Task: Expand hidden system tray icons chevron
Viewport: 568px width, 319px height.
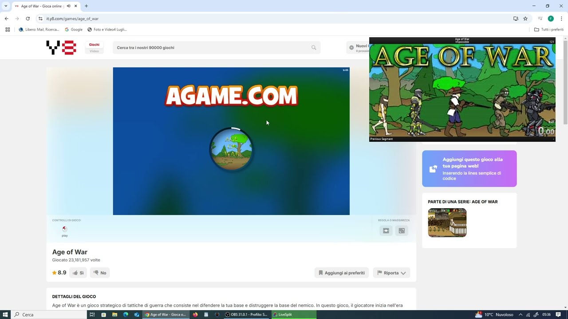Action: (x=521, y=315)
